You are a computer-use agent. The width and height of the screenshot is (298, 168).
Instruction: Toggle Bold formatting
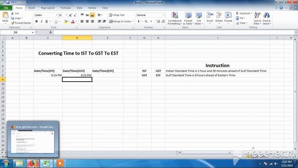(36, 21)
